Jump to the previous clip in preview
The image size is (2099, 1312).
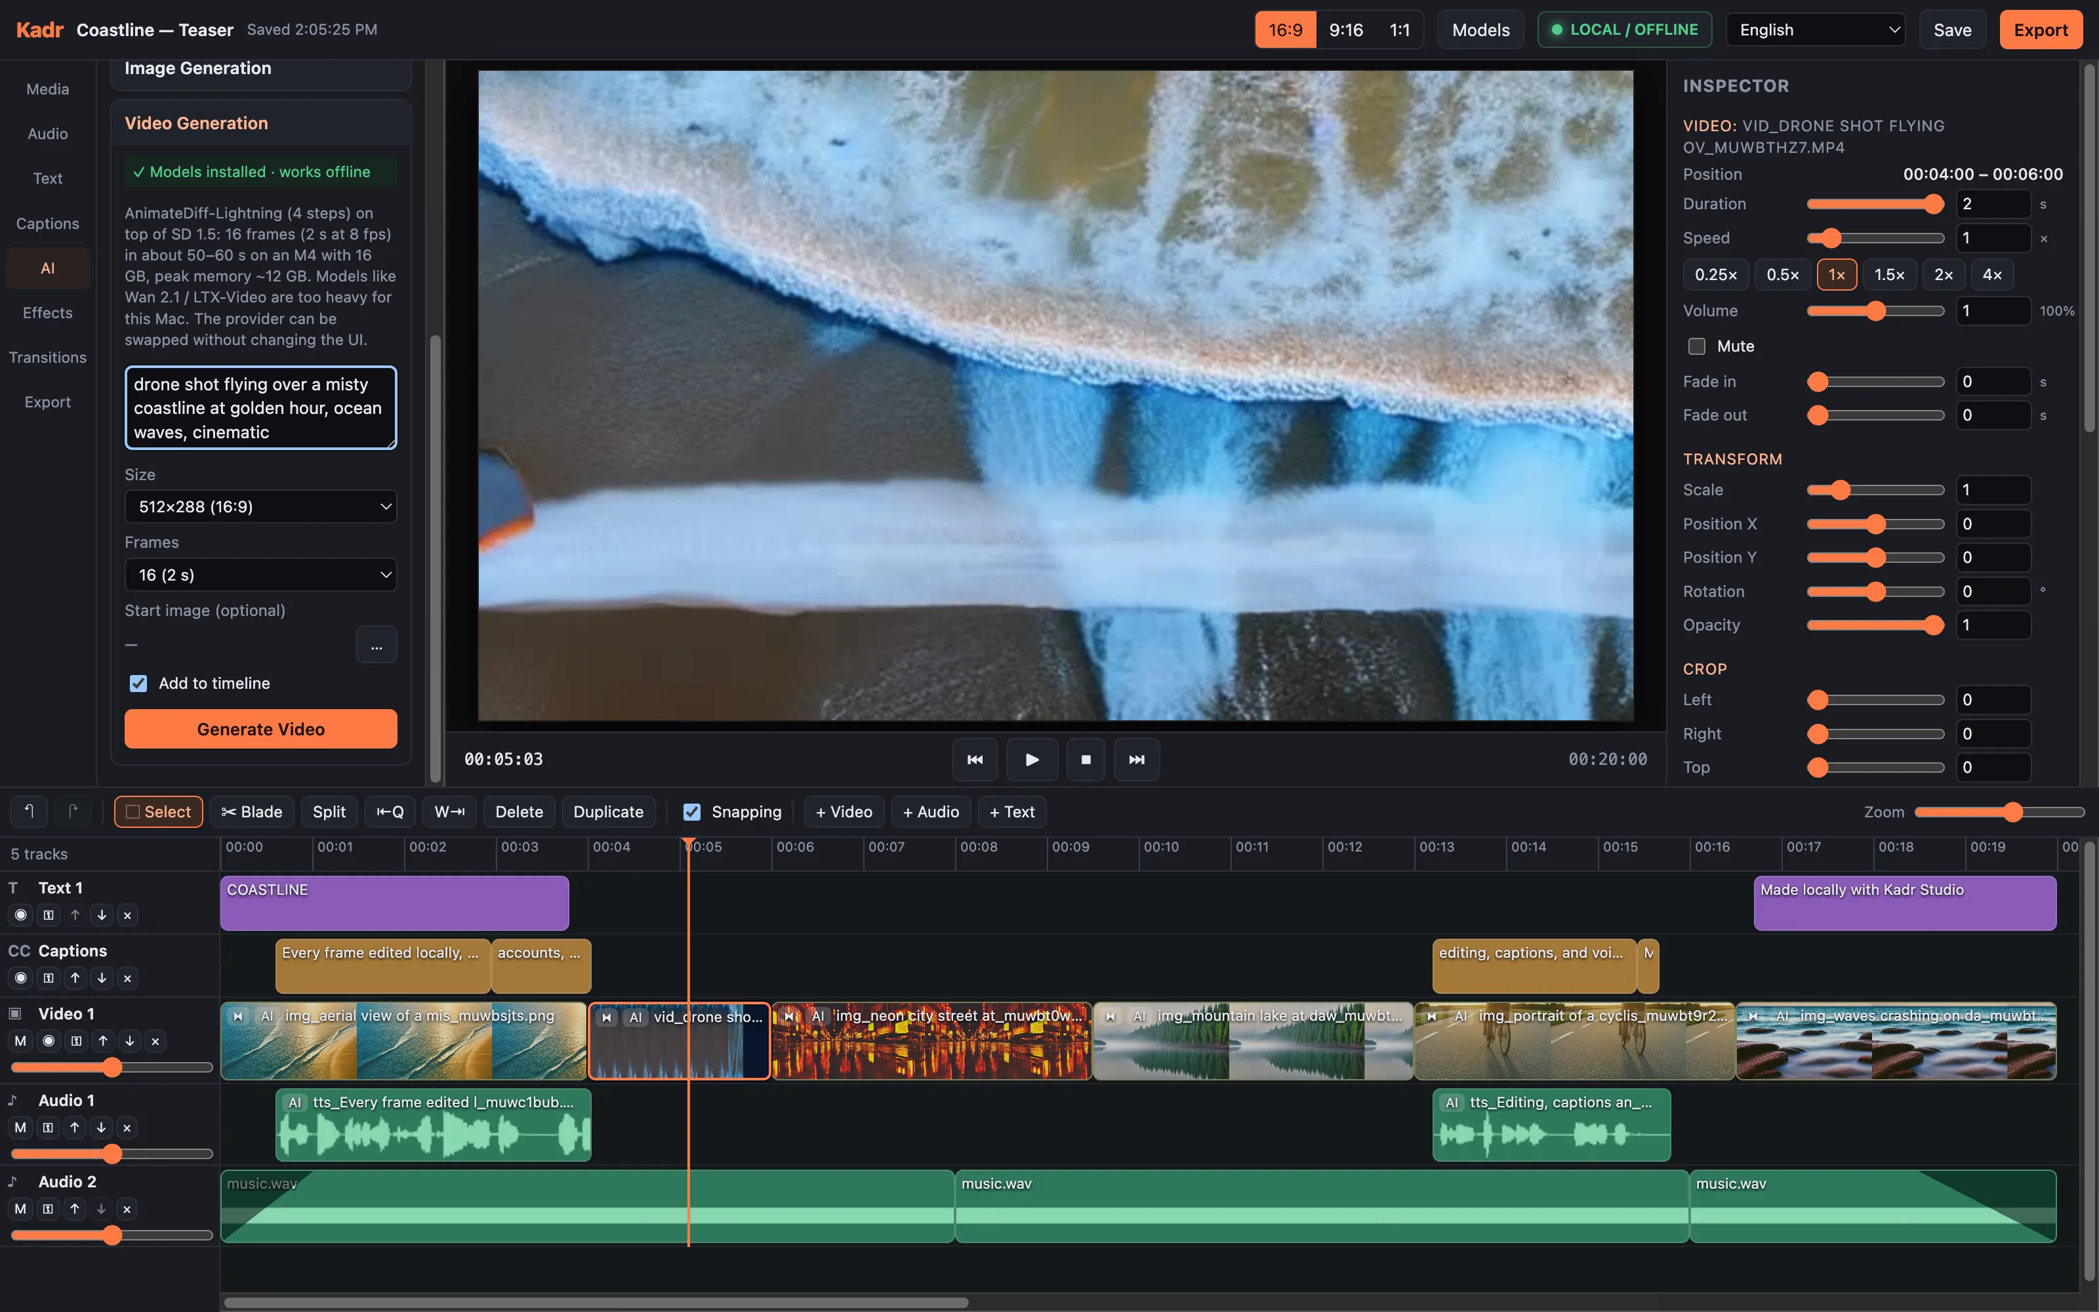click(975, 759)
